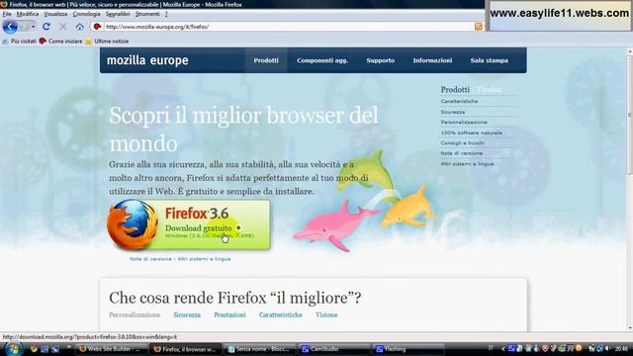Open the Ultime notizie feed bookmark
The image size is (633, 356).
point(107,42)
